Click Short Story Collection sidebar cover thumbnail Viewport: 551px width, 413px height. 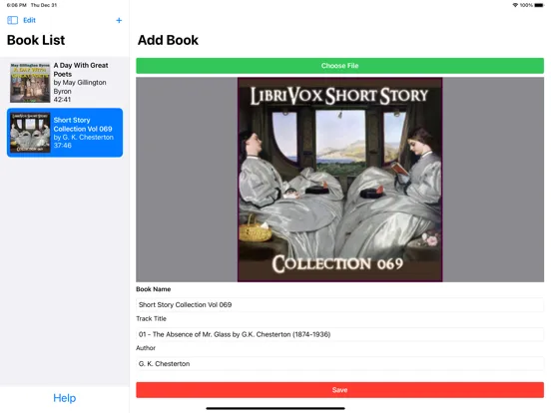point(30,133)
